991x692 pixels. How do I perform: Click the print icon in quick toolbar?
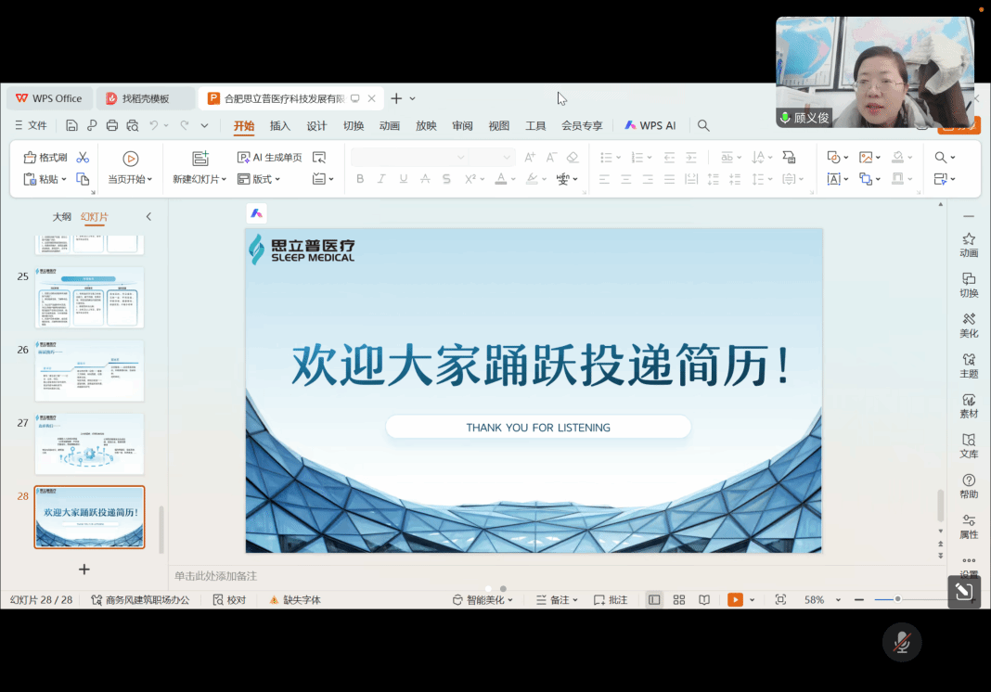(112, 125)
